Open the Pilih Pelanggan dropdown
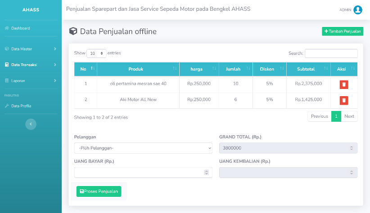The image size is (370, 213). click(143, 148)
